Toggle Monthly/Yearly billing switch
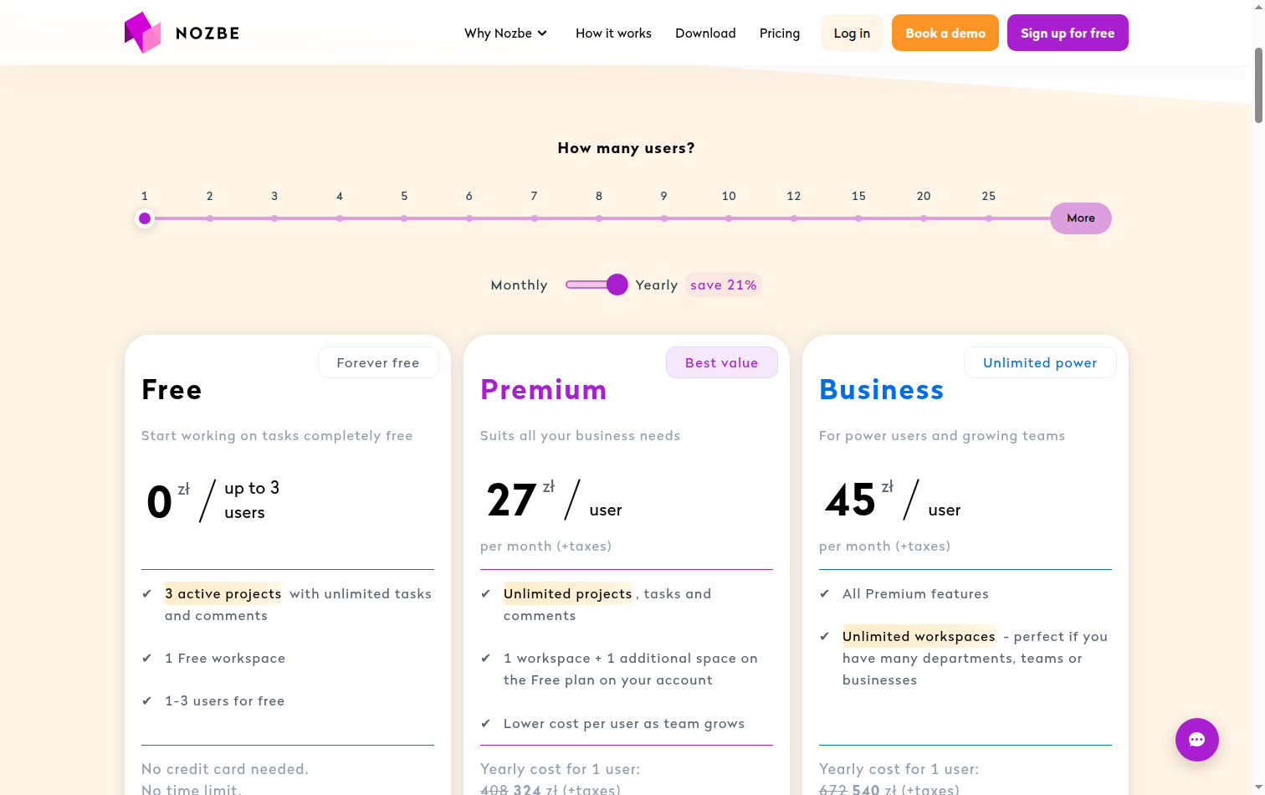 (x=597, y=285)
